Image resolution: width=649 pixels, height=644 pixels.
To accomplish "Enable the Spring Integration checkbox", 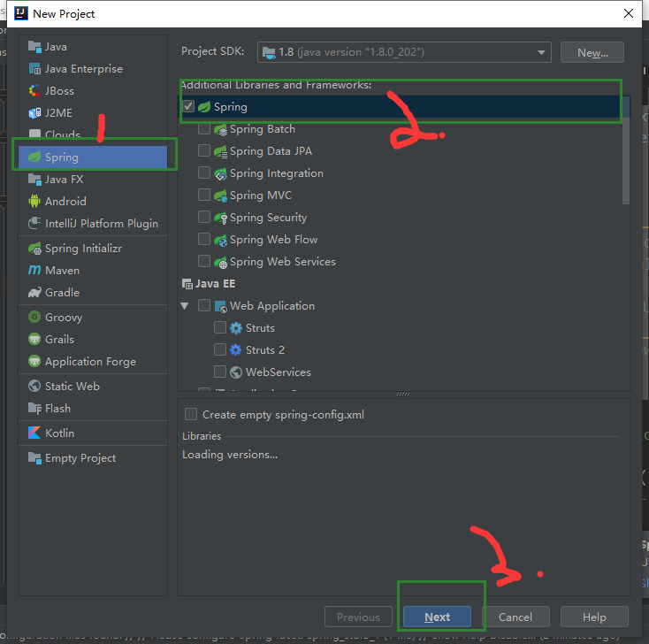I will (204, 172).
